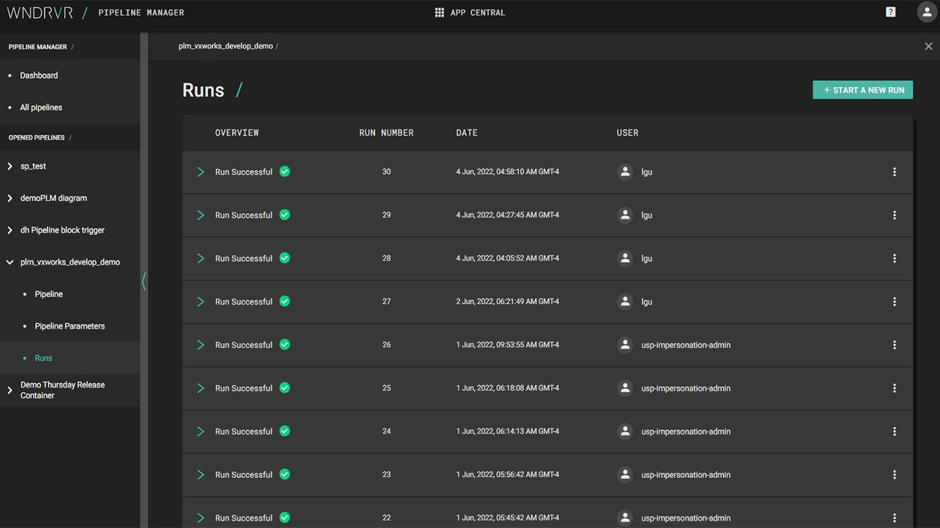940x528 pixels.
Task: Click the WNDRVR logo
Action: coord(40,12)
